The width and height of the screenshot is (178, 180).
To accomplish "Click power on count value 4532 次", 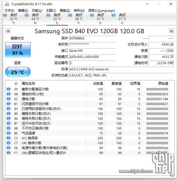I will (x=161, y=57).
